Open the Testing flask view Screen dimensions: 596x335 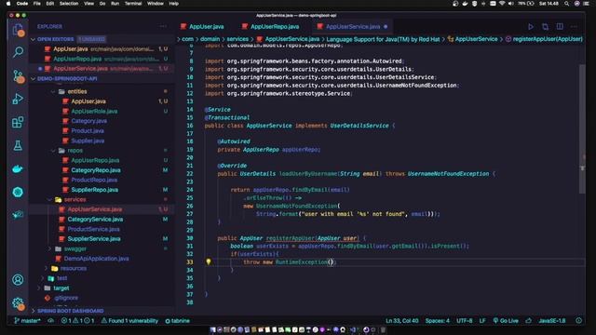[18, 145]
